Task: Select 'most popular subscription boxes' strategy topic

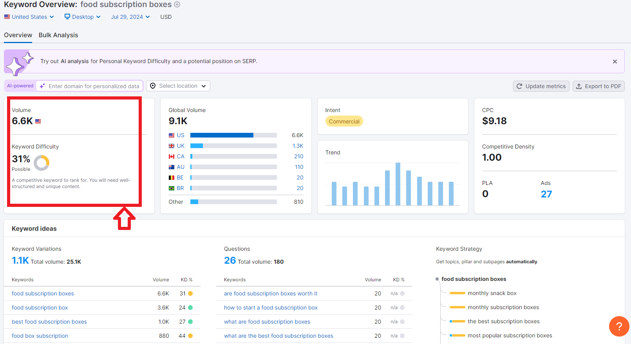Action: tap(510, 335)
